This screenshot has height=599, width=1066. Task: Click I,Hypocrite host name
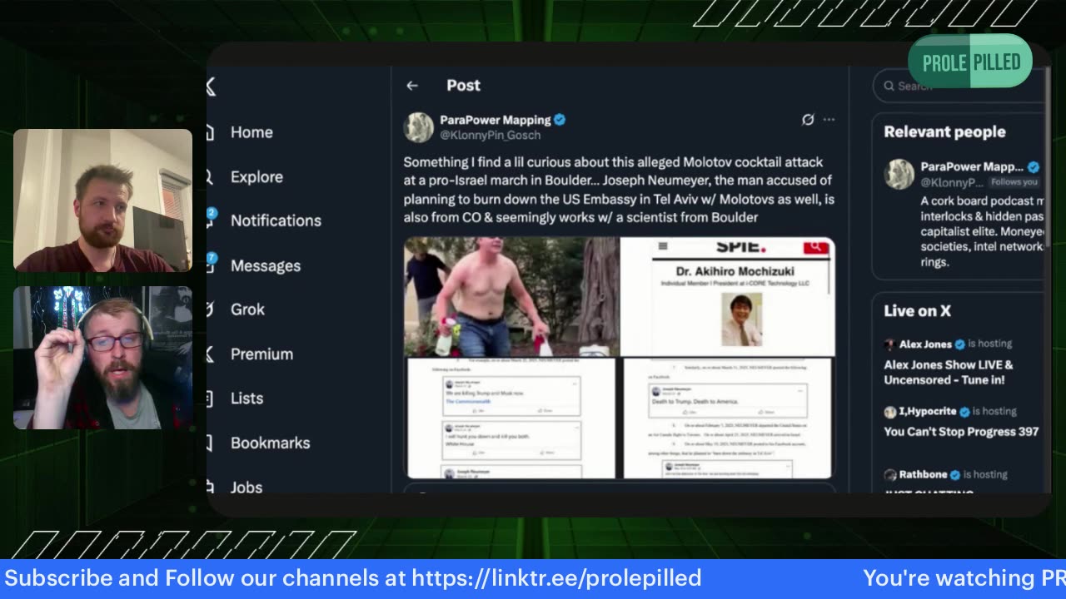(928, 411)
